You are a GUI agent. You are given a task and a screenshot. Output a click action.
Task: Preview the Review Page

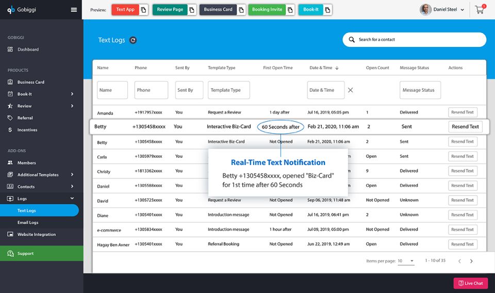[x=170, y=9]
